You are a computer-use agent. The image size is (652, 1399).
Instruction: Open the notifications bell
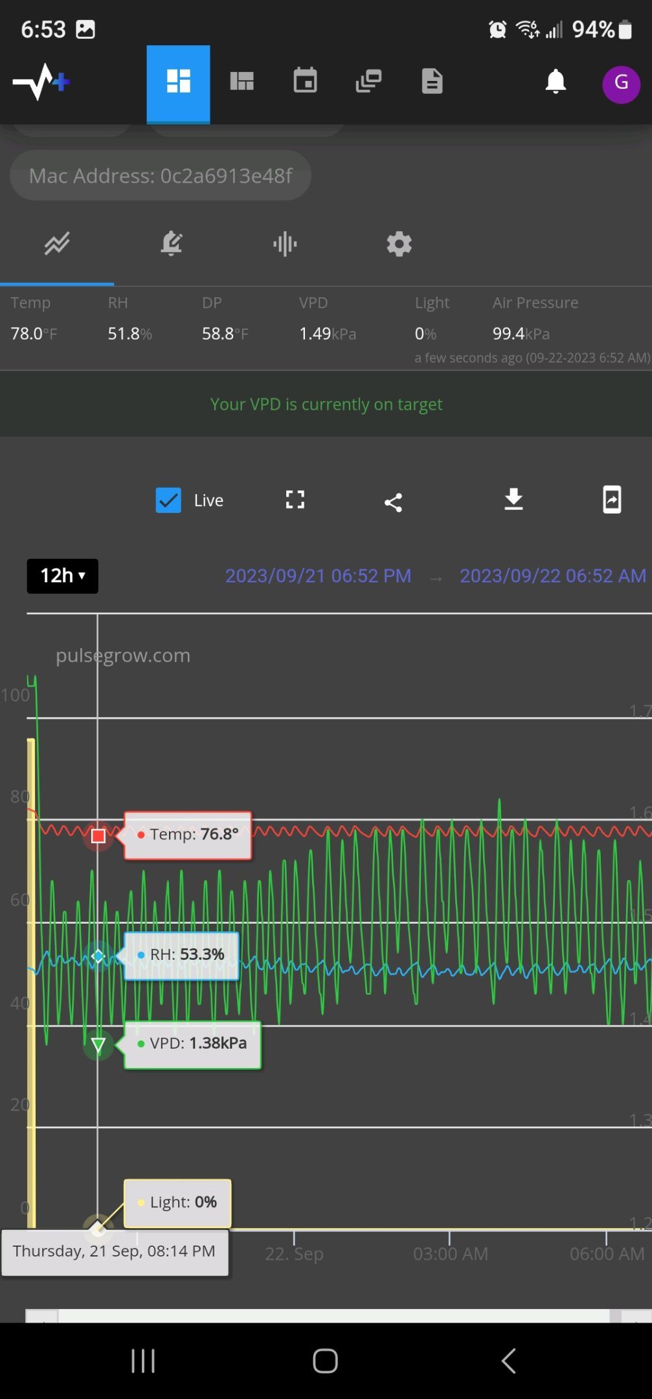pos(556,82)
